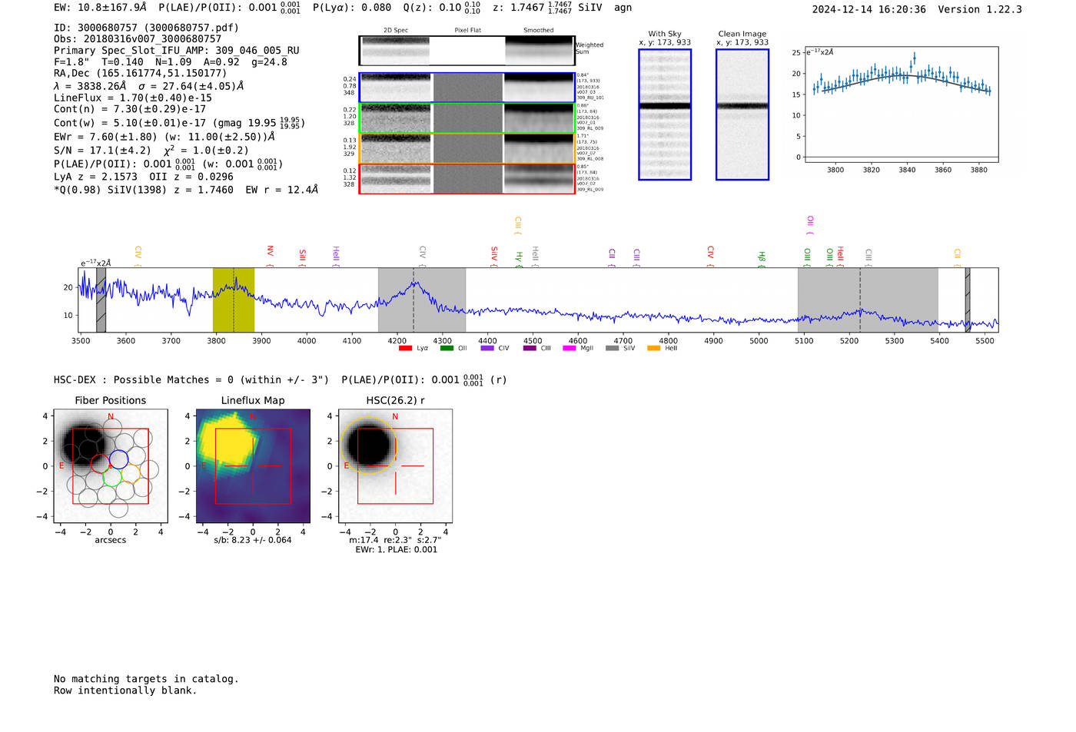This screenshot has height=732, width=1076.
Task: Open the Lineflux Map image
Action: pyautogui.click(x=253, y=465)
